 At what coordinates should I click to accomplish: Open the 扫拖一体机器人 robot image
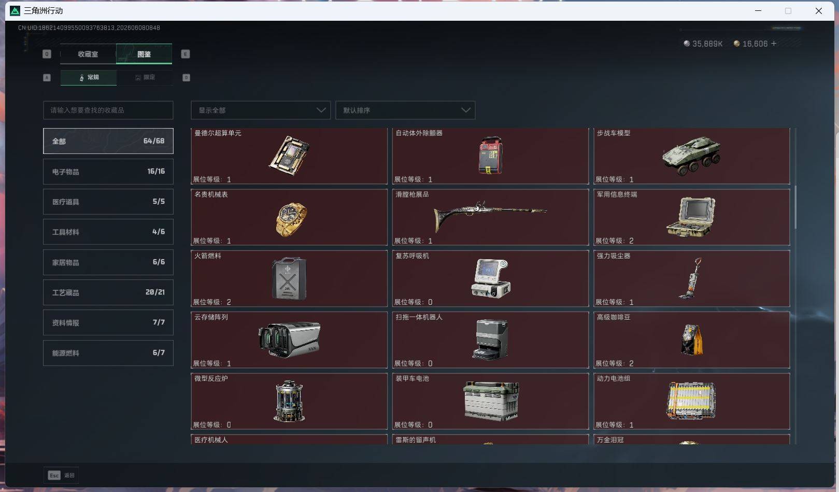(490, 340)
